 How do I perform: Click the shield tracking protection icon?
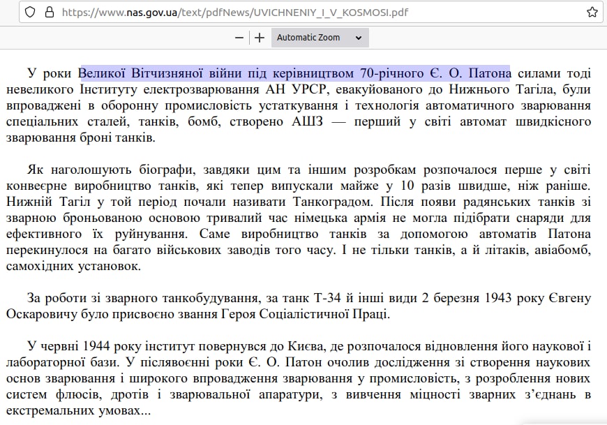click(30, 13)
